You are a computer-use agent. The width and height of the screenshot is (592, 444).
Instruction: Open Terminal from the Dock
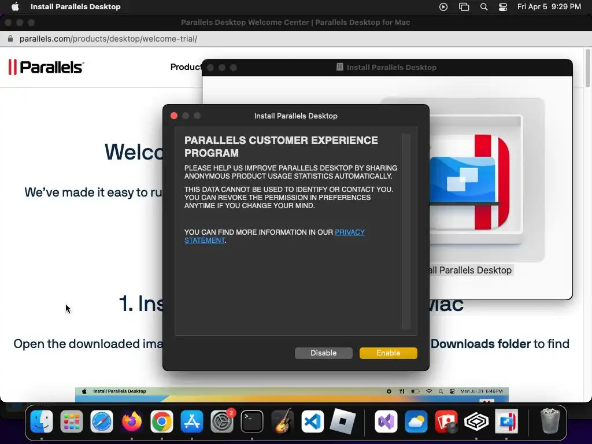click(252, 421)
